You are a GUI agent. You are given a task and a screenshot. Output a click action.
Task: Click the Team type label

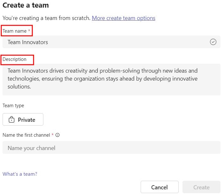point(13,106)
